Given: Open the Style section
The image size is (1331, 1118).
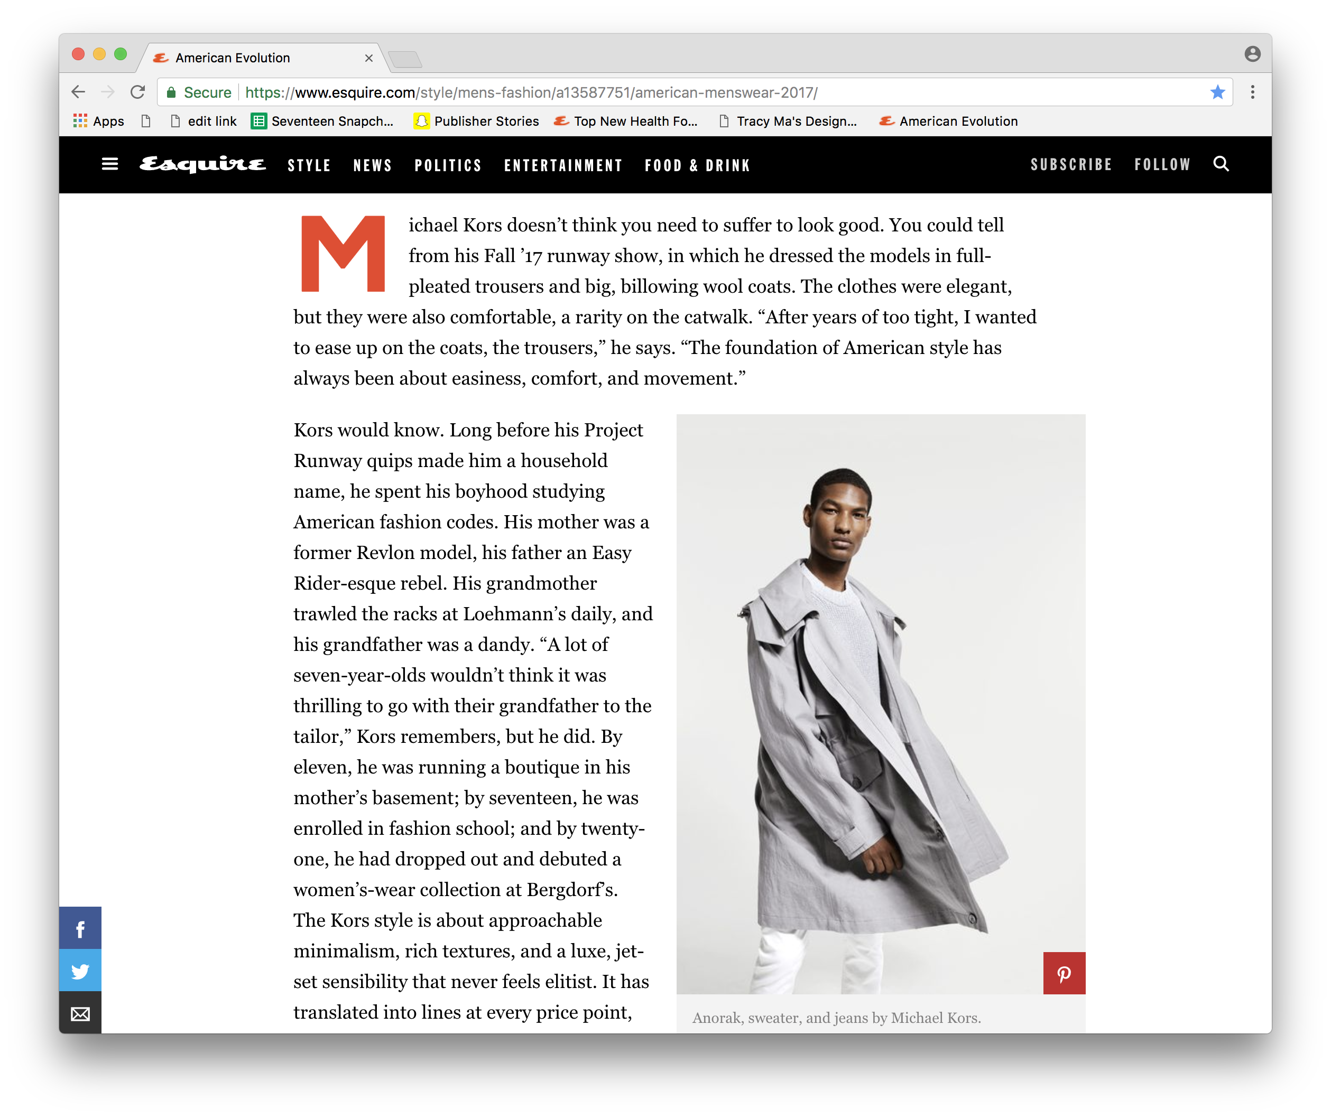Looking at the screenshot, I should [x=309, y=165].
